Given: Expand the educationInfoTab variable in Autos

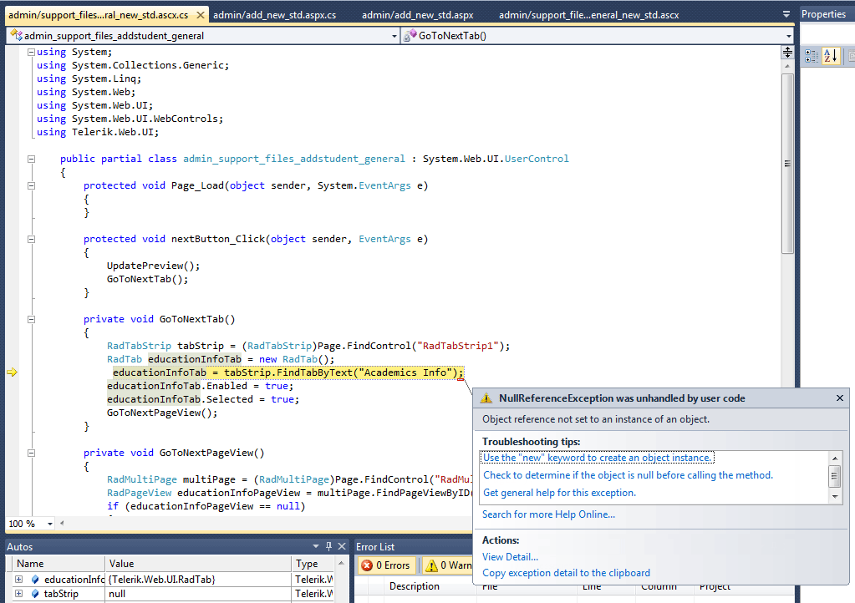Looking at the screenshot, I should pyautogui.click(x=18, y=579).
